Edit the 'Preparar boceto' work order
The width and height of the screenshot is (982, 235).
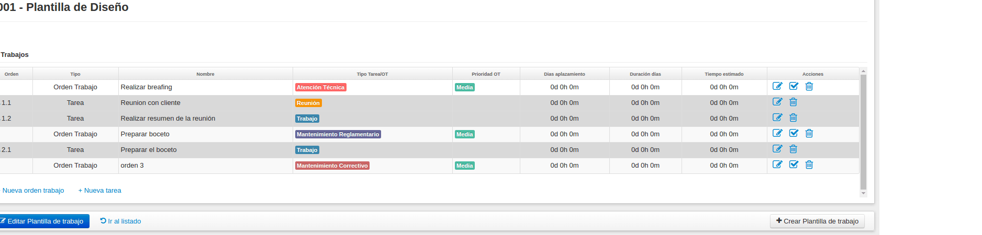pyautogui.click(x=777, y=133)
